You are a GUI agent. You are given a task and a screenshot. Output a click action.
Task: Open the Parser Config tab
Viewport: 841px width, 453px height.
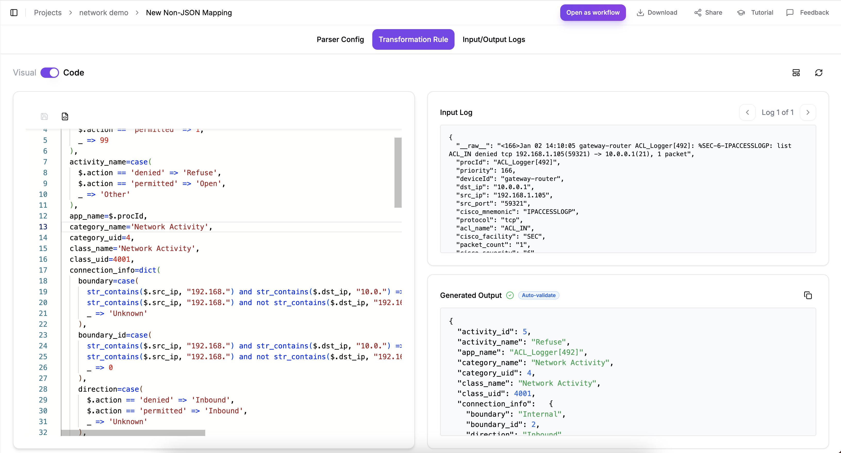[340, 39]
